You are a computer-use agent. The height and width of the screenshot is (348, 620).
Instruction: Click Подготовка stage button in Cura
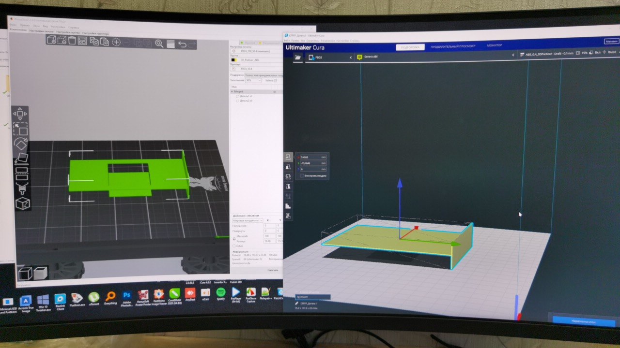pyautogui.click(x=410, y=47)
